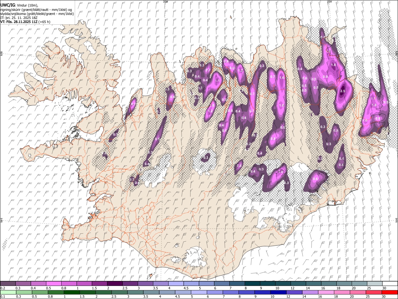The height and width of the screenshot is (299, 398).
Task: Click the bright red bottom-row swatch after 30
Action: click(x=390, y=292)
